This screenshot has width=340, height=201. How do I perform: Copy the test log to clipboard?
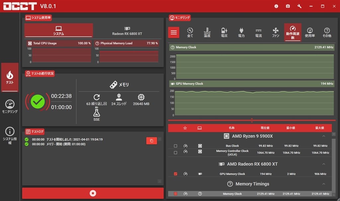(151, 141)
